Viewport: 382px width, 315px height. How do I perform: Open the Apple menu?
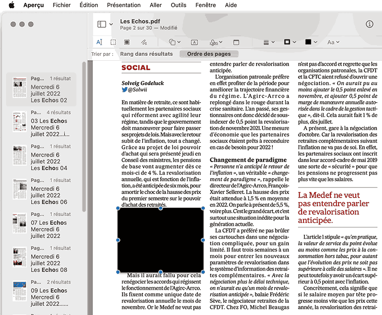[12, 5]
